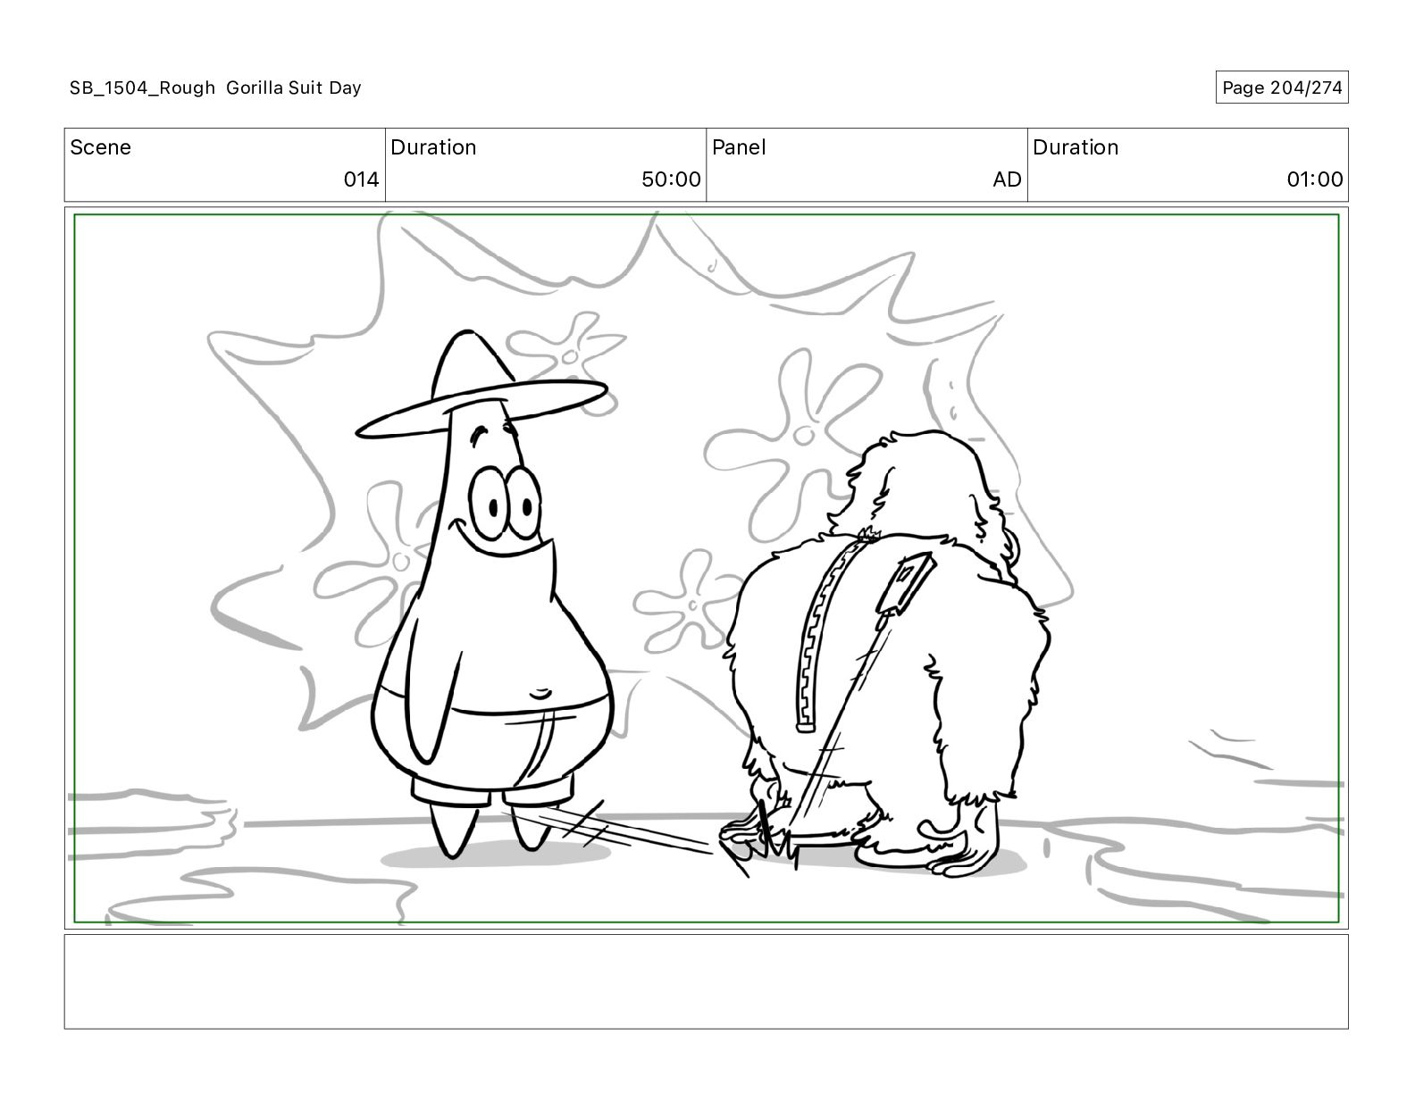Viewport: 1415px width, 1093px height.
Task: Click the Duration label beside the Scene cell
Action: (x=433, y=147)
